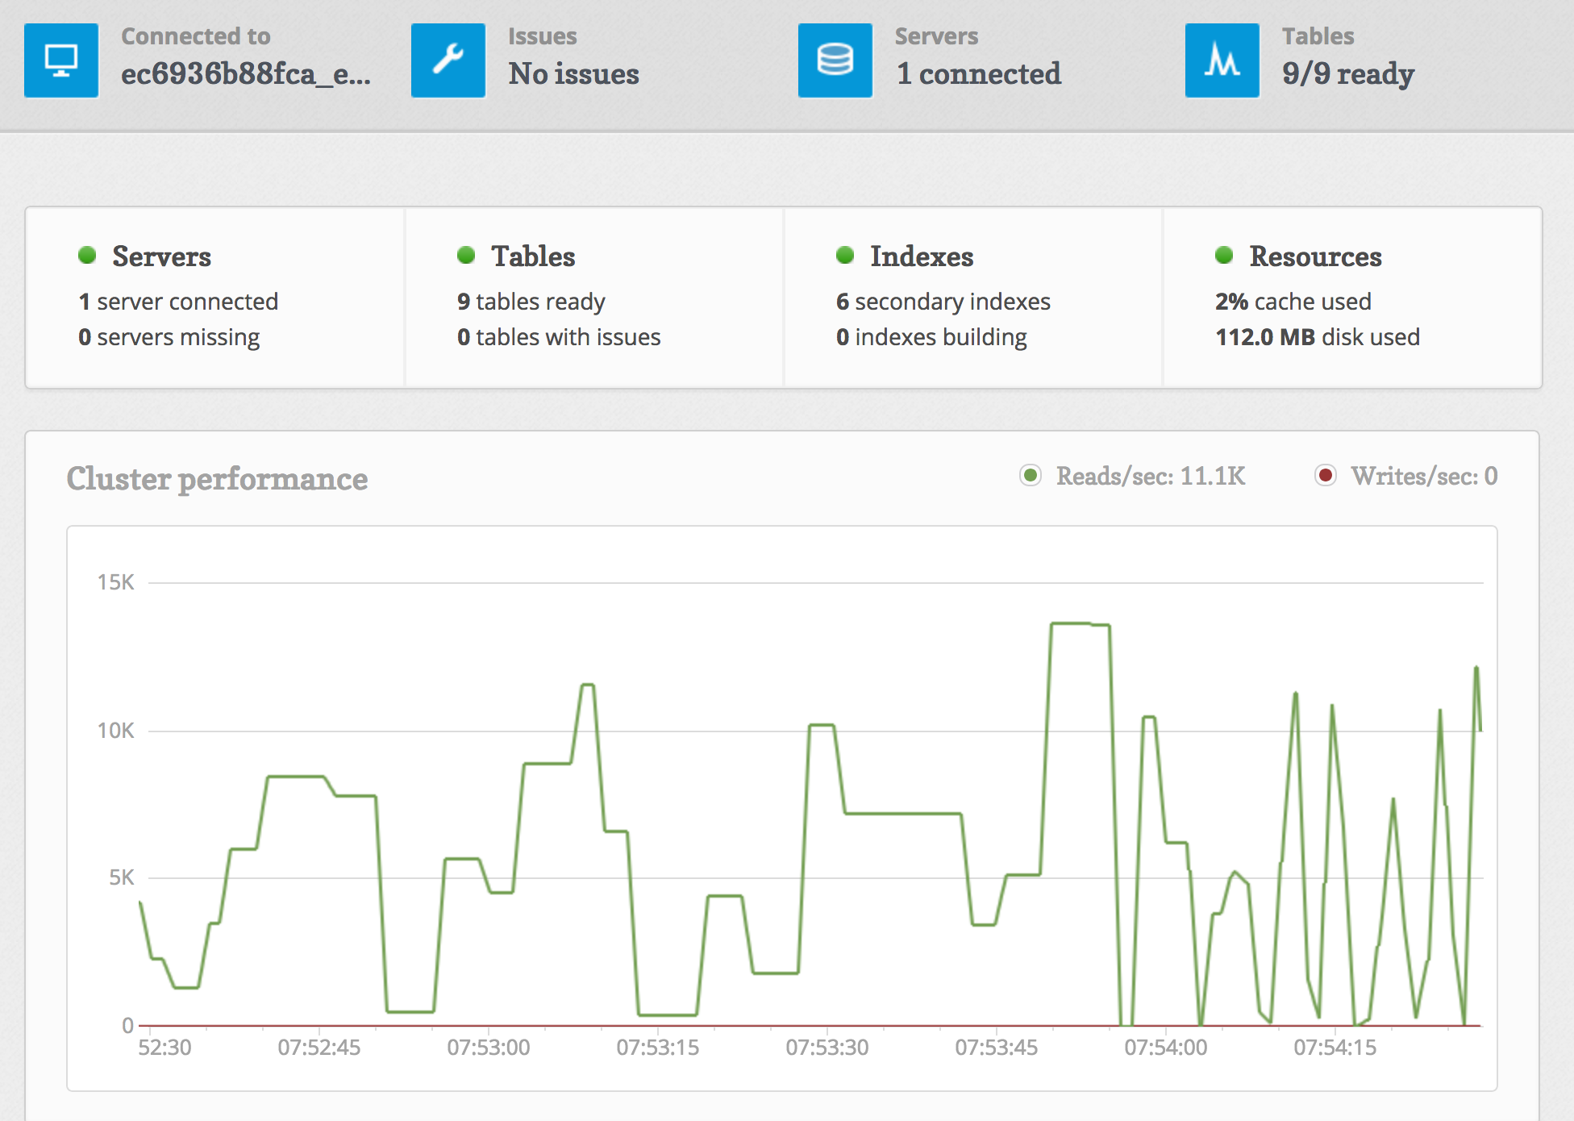Select the Servers summary heading
The width and height of the screenshot is (1574, 1121).
click(161, 256)
